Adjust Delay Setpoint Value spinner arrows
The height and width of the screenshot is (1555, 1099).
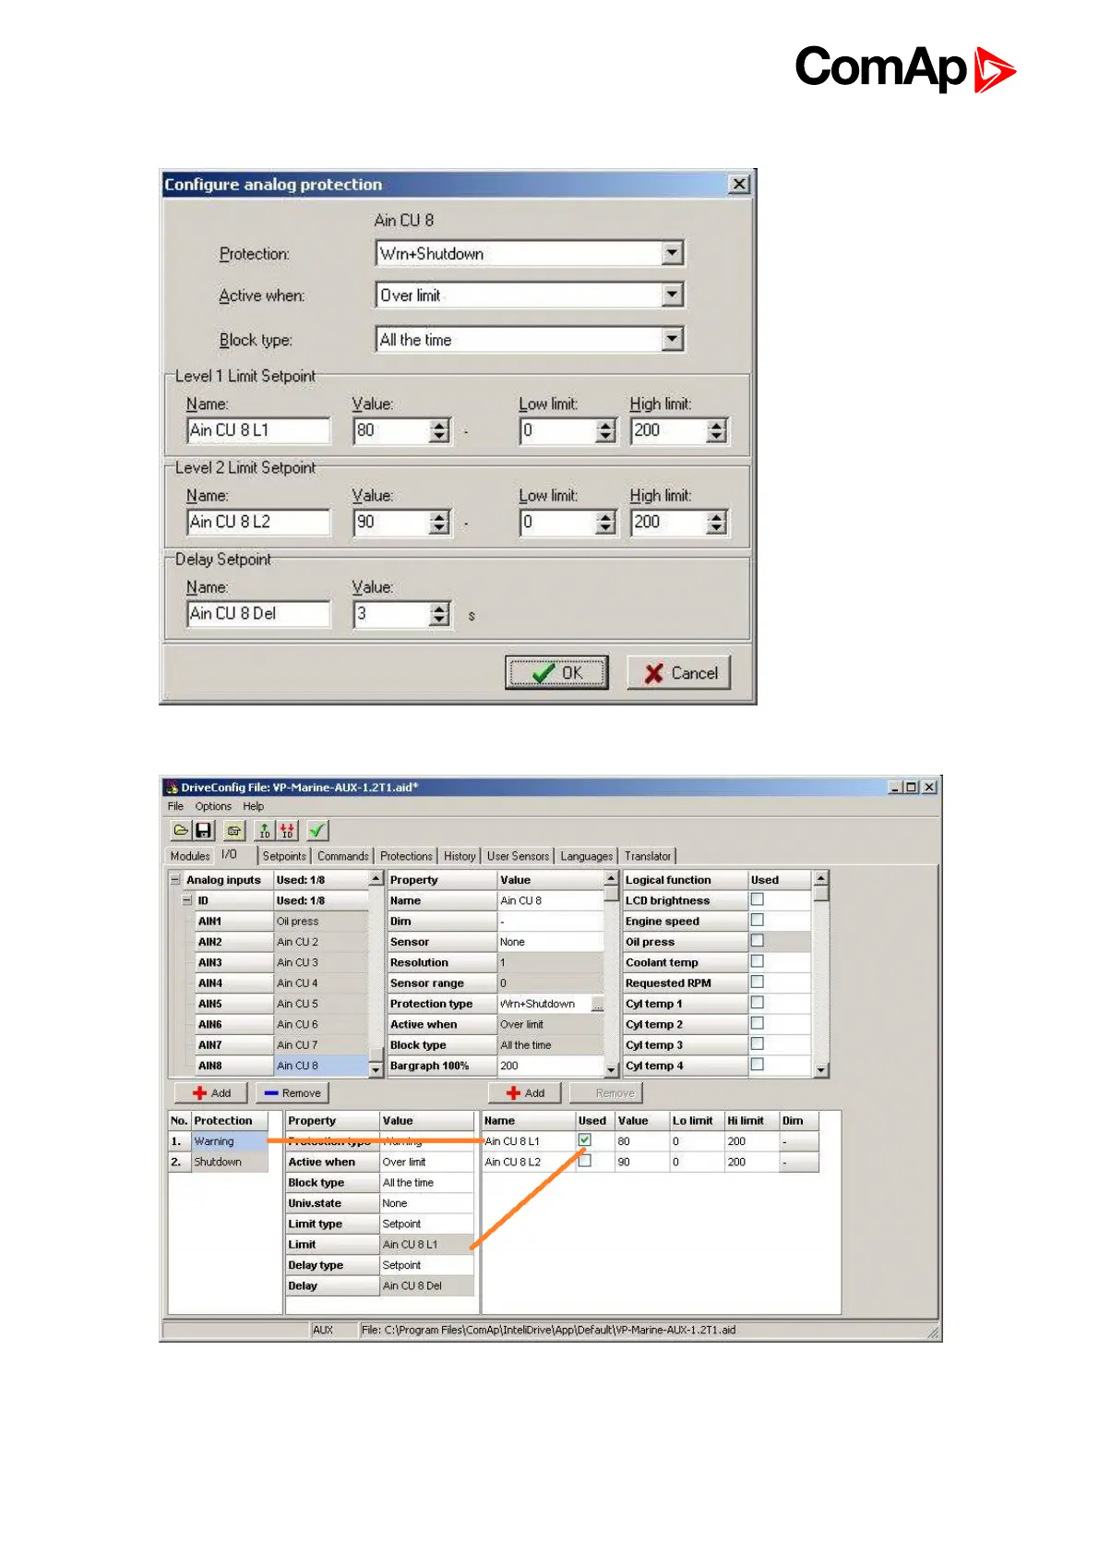tap(440, 613)
